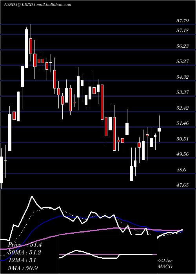Click the 51.46 price level label

click(x=183, y=123)
